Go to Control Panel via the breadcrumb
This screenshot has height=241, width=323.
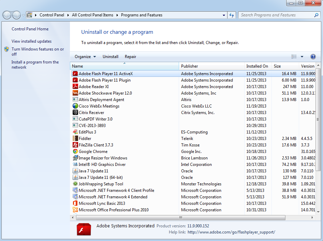click(52, 15)
